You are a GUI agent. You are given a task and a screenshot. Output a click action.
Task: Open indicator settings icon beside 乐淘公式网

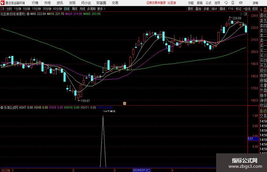[x=2, y=108]
